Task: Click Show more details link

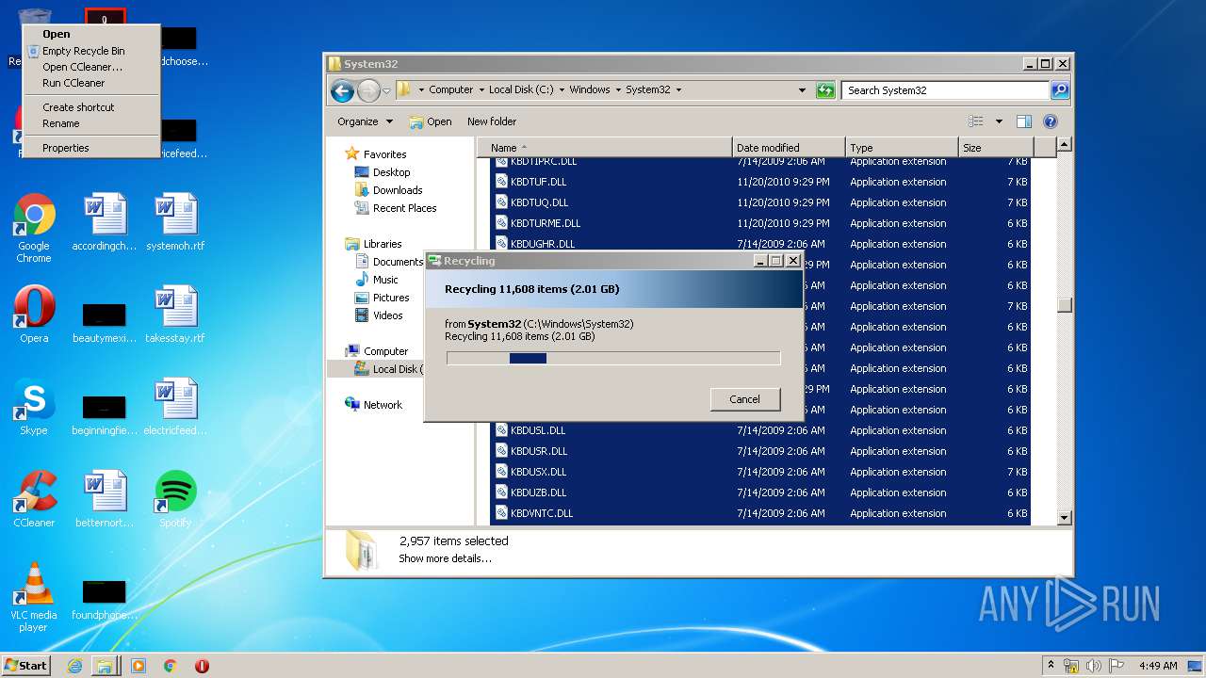Action: click(x=445, y=558)
